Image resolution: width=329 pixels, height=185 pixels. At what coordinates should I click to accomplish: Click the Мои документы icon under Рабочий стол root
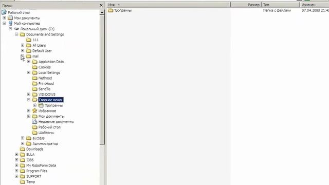10,18
